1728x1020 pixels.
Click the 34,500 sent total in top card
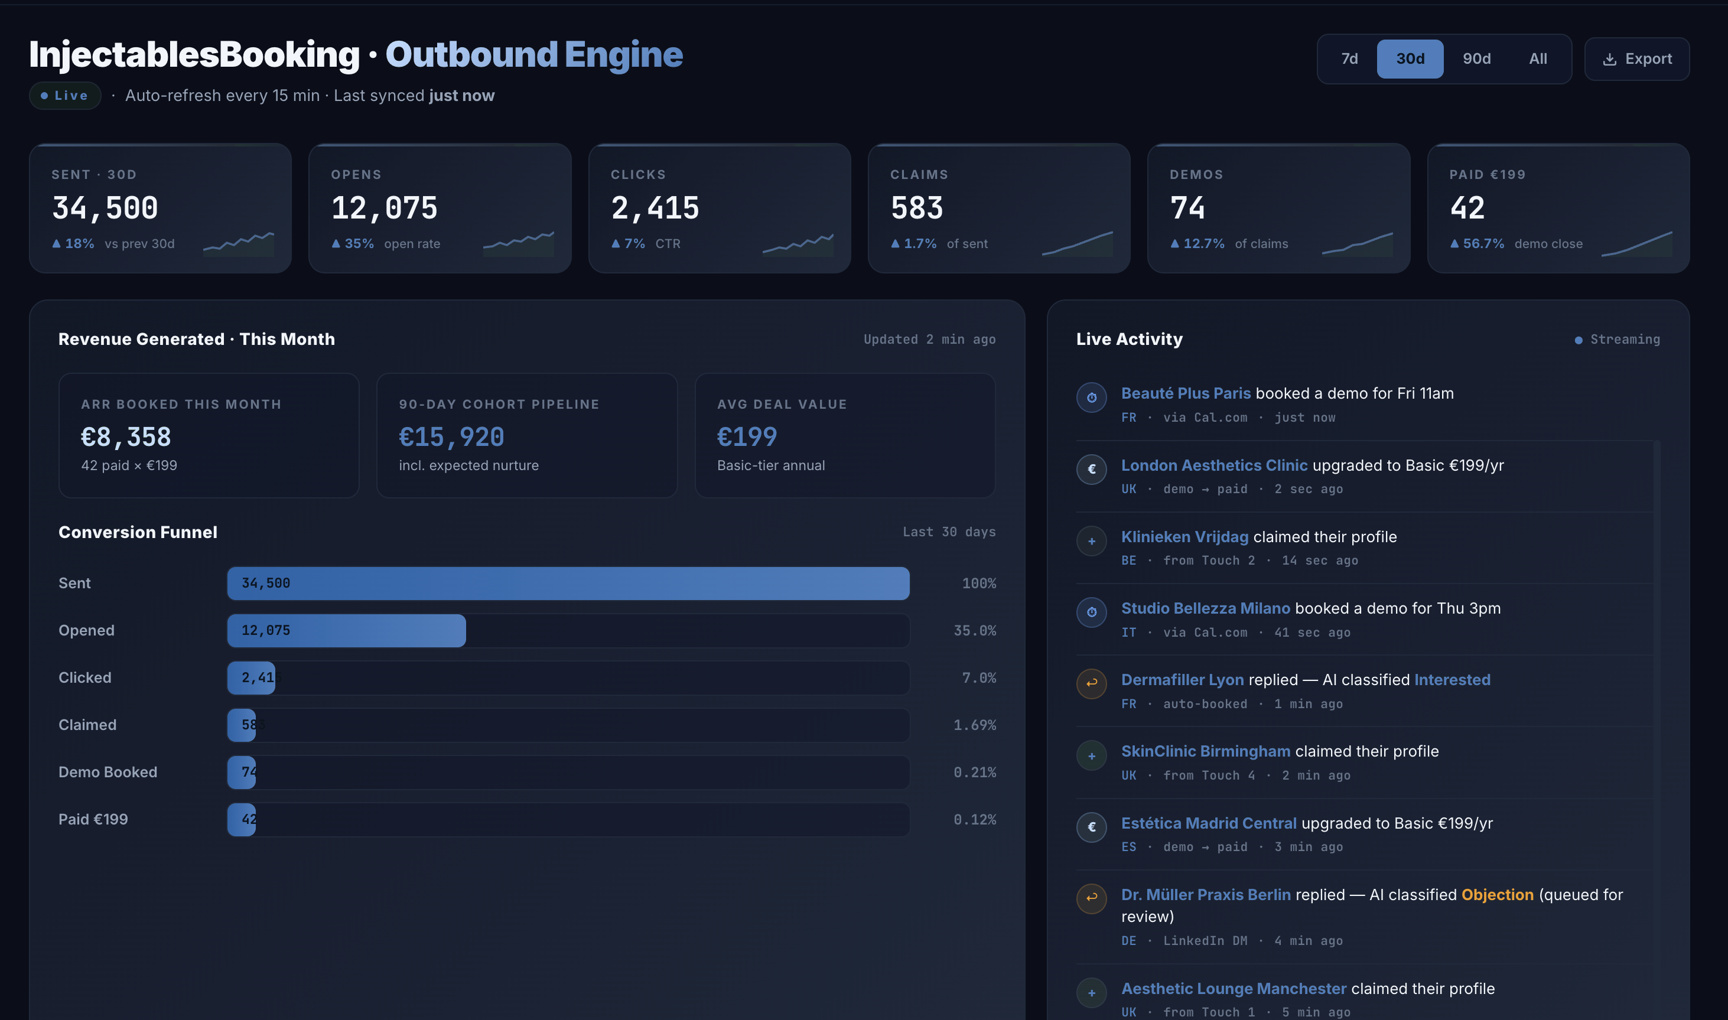coord(105,208)
